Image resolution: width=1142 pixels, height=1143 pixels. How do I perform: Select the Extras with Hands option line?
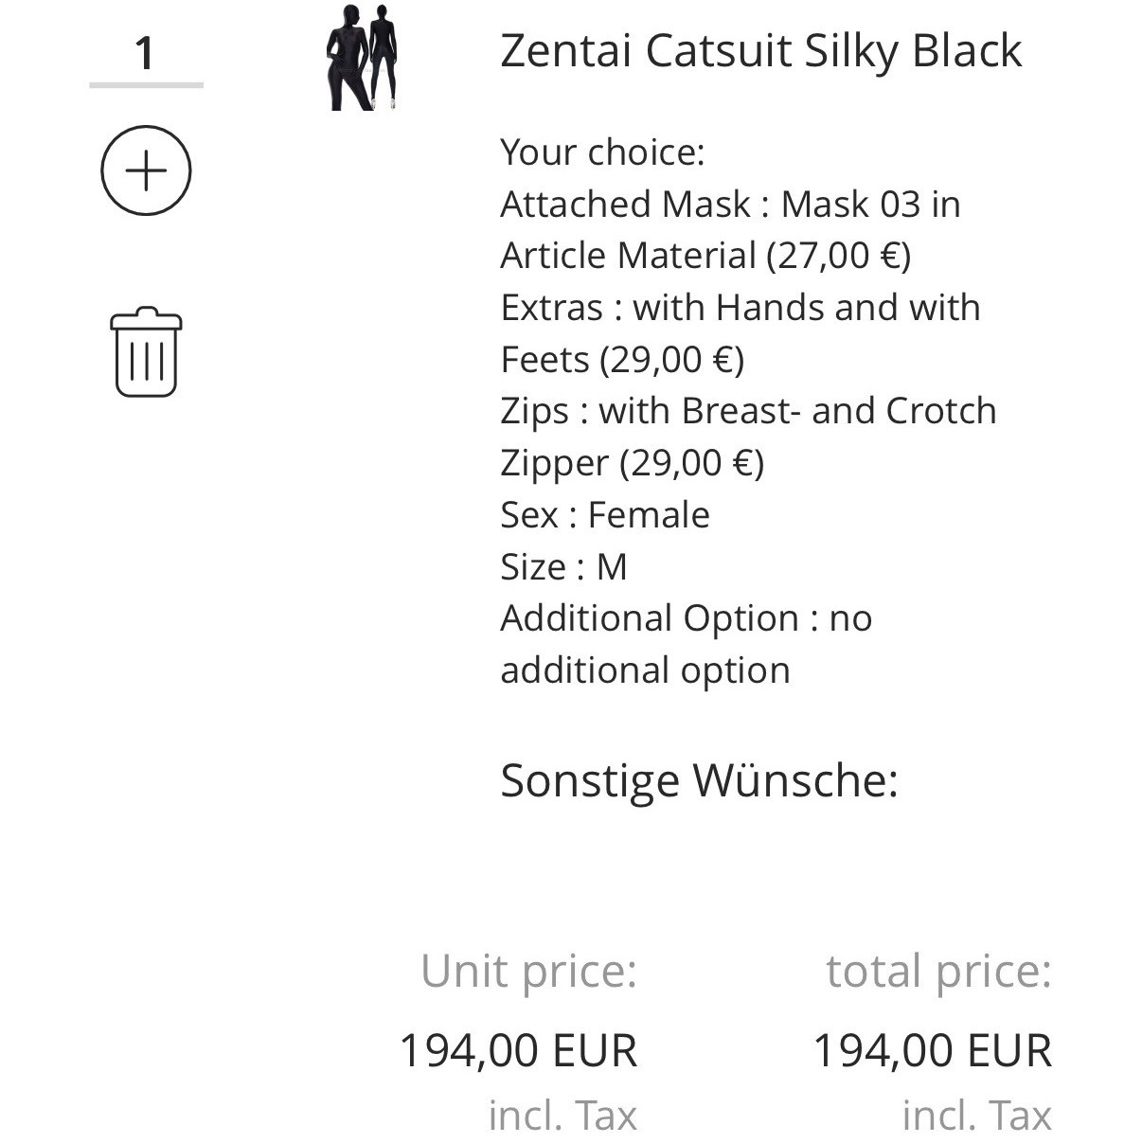click(740, 308)
